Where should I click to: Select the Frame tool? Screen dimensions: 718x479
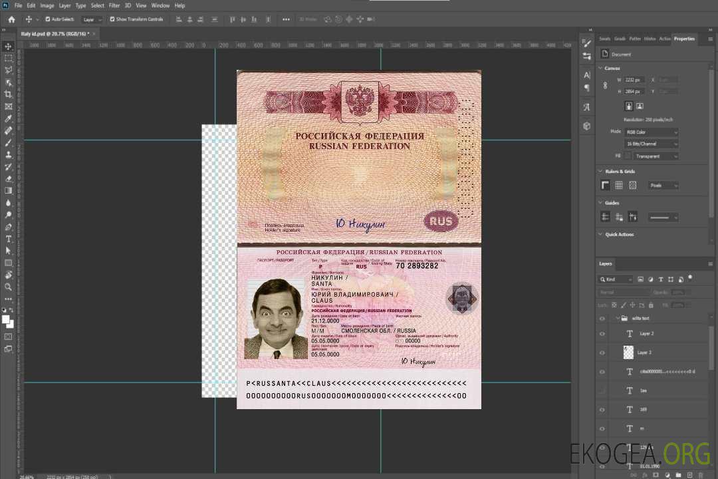[8, 106]
